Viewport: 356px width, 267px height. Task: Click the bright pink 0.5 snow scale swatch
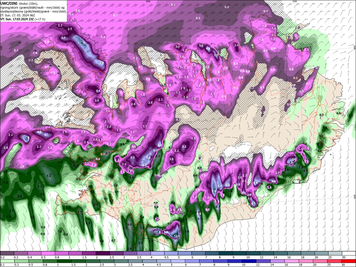48,253
